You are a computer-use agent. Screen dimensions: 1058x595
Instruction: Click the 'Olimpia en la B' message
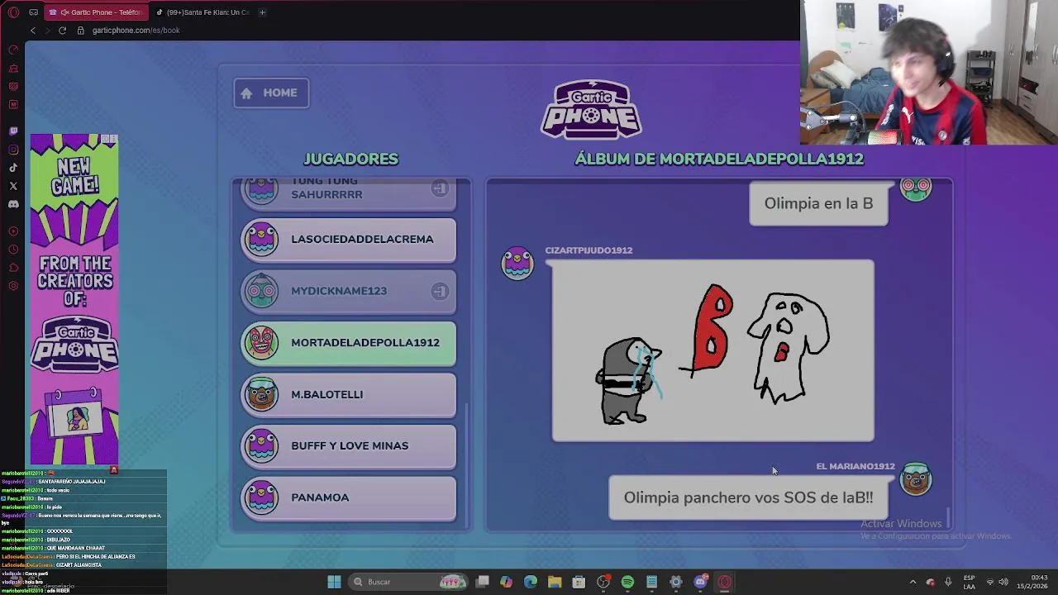(818, 203)
